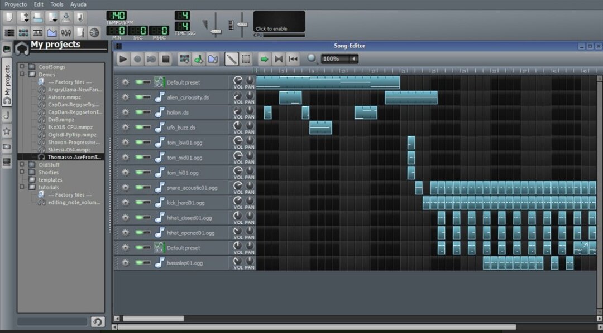Viewport: 603px width, 333px height.
Task: Collapse the tutorials folder
Action: click(x=22, y=187)
